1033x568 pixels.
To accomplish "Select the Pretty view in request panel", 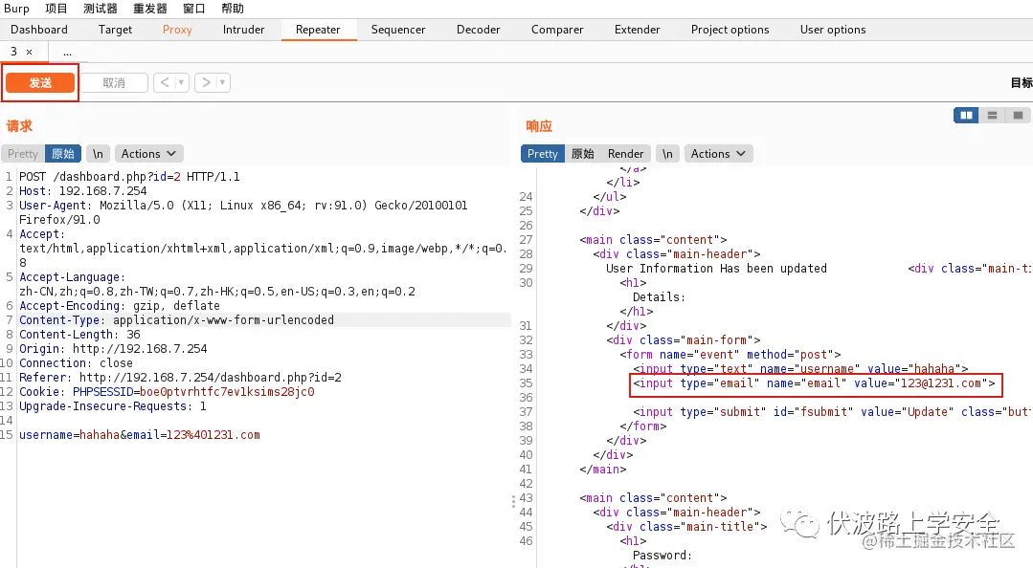I will tap(23, 153).
